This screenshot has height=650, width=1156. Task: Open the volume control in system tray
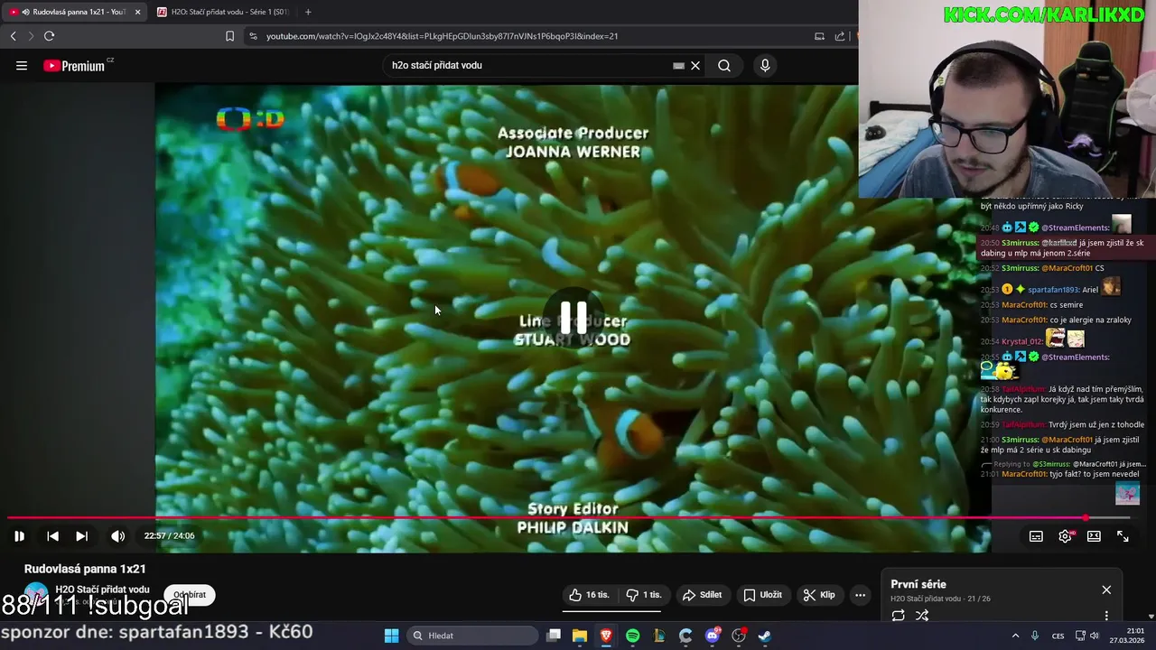[x=1095, y=636]
